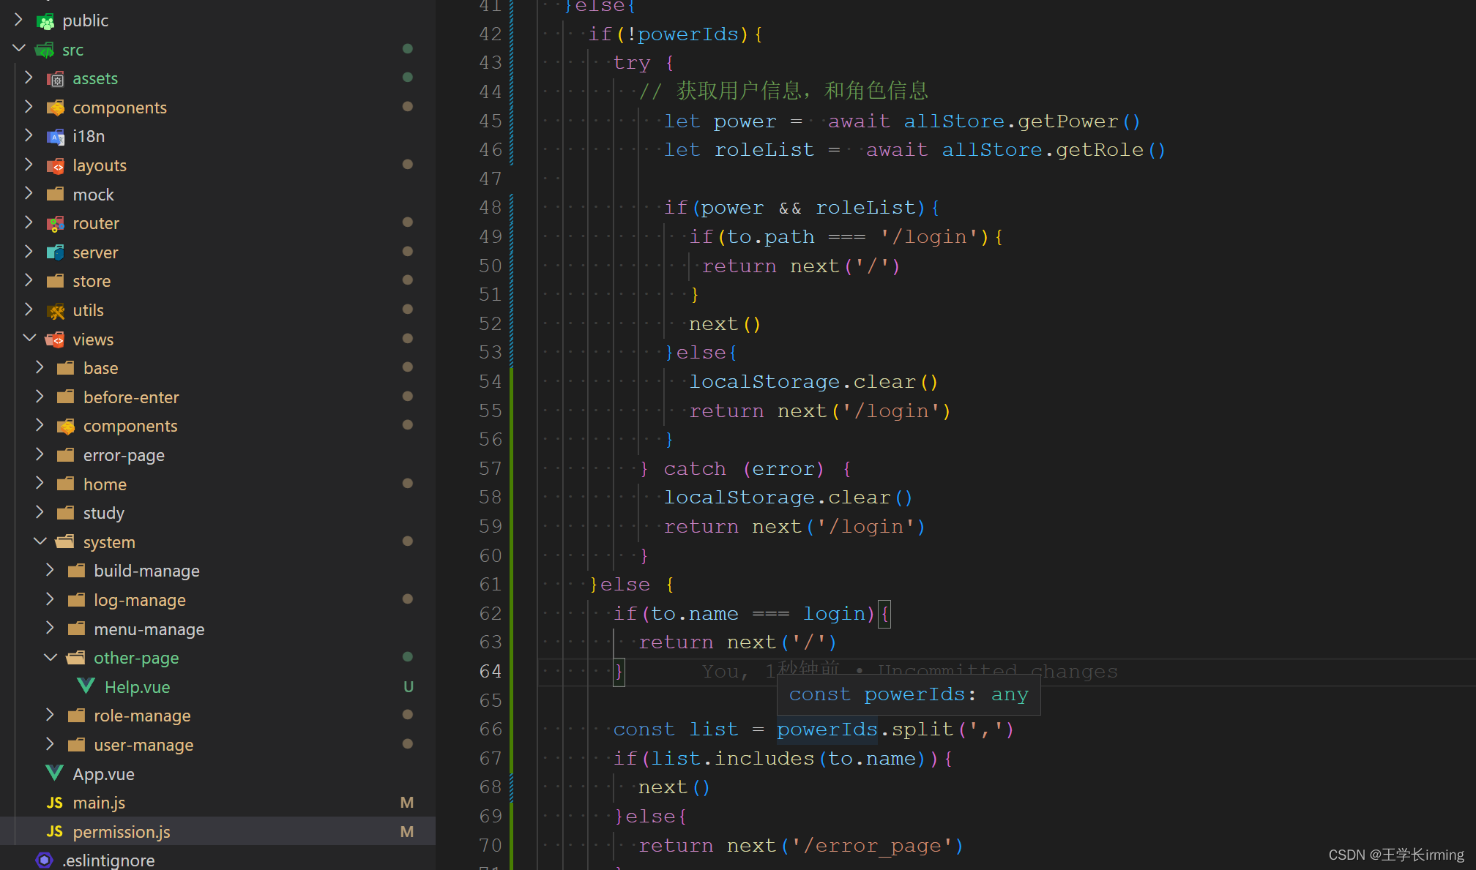Image resolution: width=1476 pixels, height=870 pixels.
Task: Click the i18n folder icon
Action: tap(56, 137)
